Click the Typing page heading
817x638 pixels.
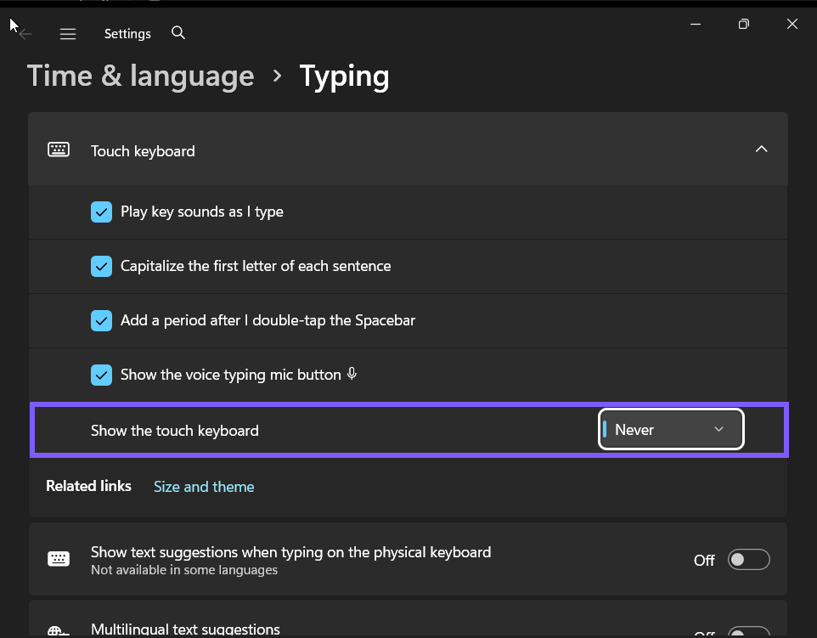point(344,77)
